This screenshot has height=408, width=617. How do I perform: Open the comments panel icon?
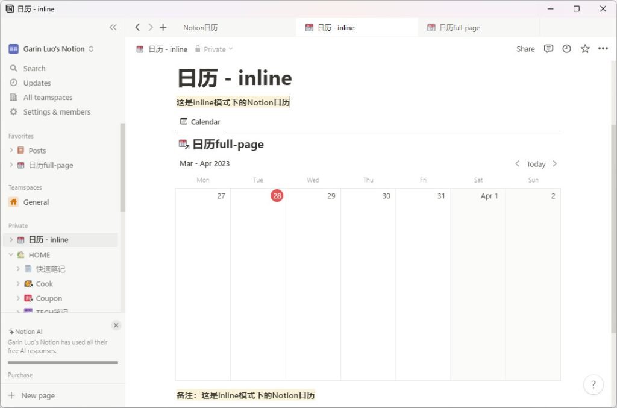pos(548,49)
